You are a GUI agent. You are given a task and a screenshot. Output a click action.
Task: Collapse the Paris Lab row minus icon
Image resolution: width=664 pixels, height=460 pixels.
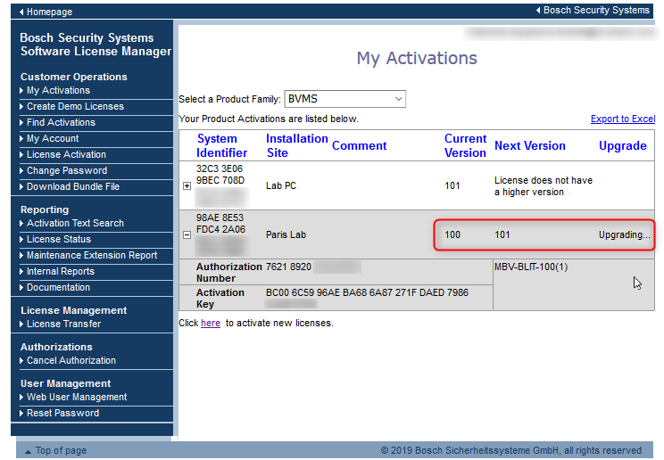(187, 235)
